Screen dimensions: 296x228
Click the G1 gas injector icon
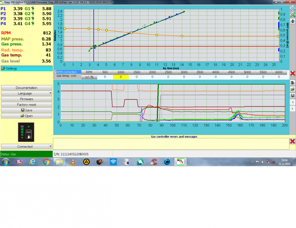click(x=33, y=8)
